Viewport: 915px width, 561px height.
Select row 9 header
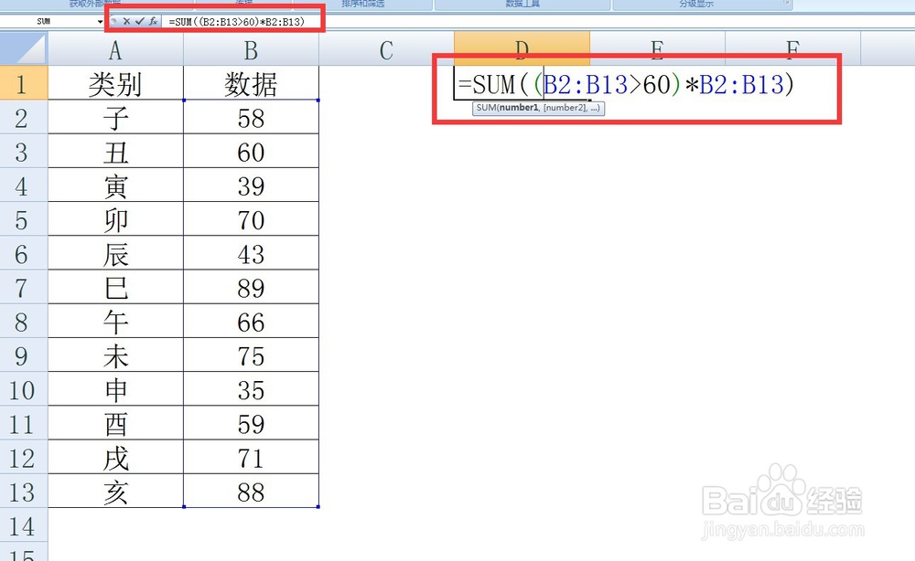tap(24, 355)
